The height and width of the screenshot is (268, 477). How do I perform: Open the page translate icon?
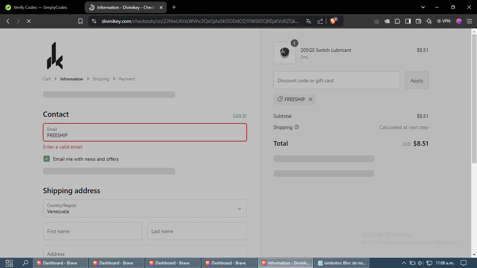tap(308, 21)
